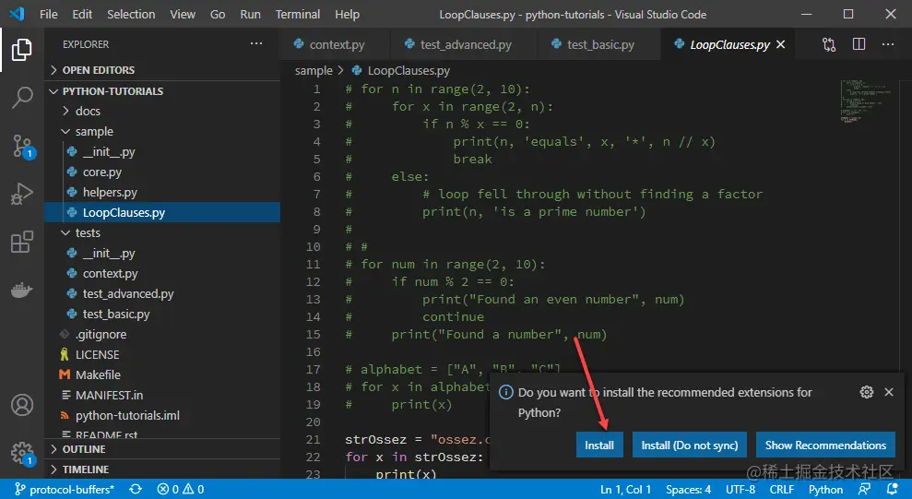Viewport: 912px width, 499px height.
Task: Switch to the context.py tab
Action: click(335, 44)
